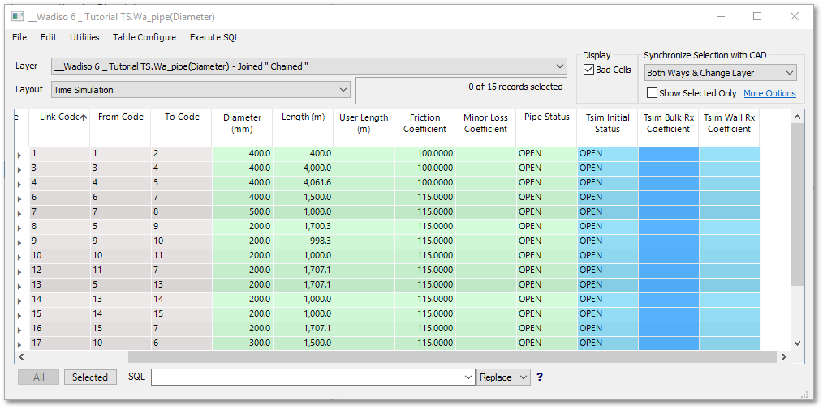Viewport: 823px width, 409px height.
Task: Click the All button
Action: click(38, 377)
